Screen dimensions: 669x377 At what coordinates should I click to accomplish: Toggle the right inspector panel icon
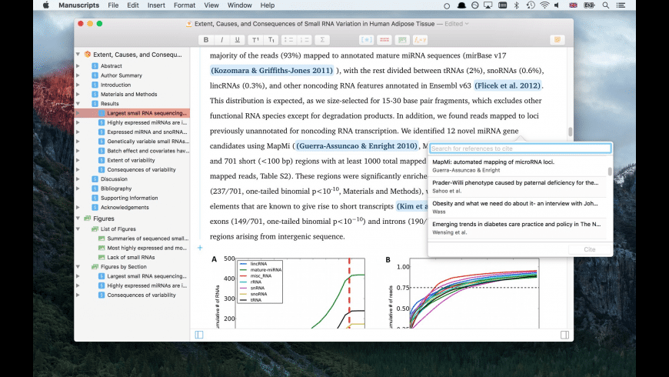[x=564, y=335]
